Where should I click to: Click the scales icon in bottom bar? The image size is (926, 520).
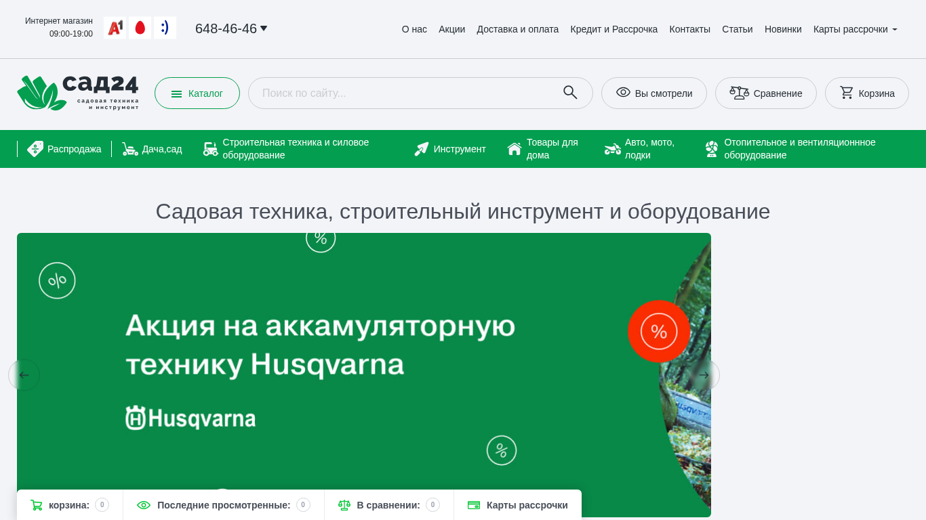[x=344, y=505]
